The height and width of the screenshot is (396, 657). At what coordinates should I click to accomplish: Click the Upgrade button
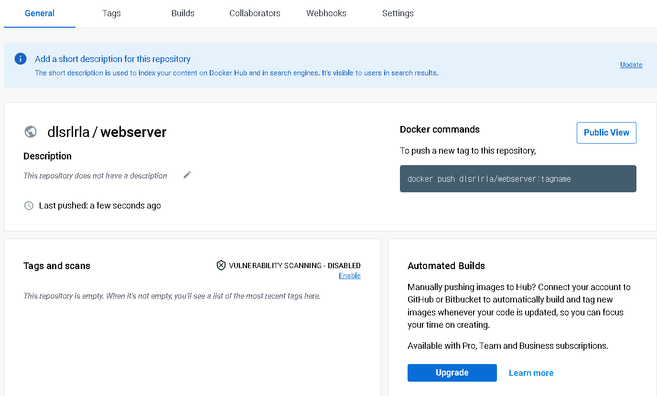click(x=452, y=373)
